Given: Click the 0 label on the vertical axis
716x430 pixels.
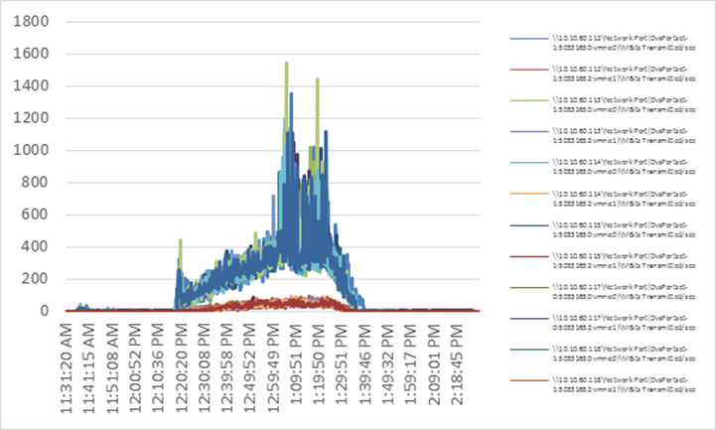Looking at the screenshot, I should (45, 311).
